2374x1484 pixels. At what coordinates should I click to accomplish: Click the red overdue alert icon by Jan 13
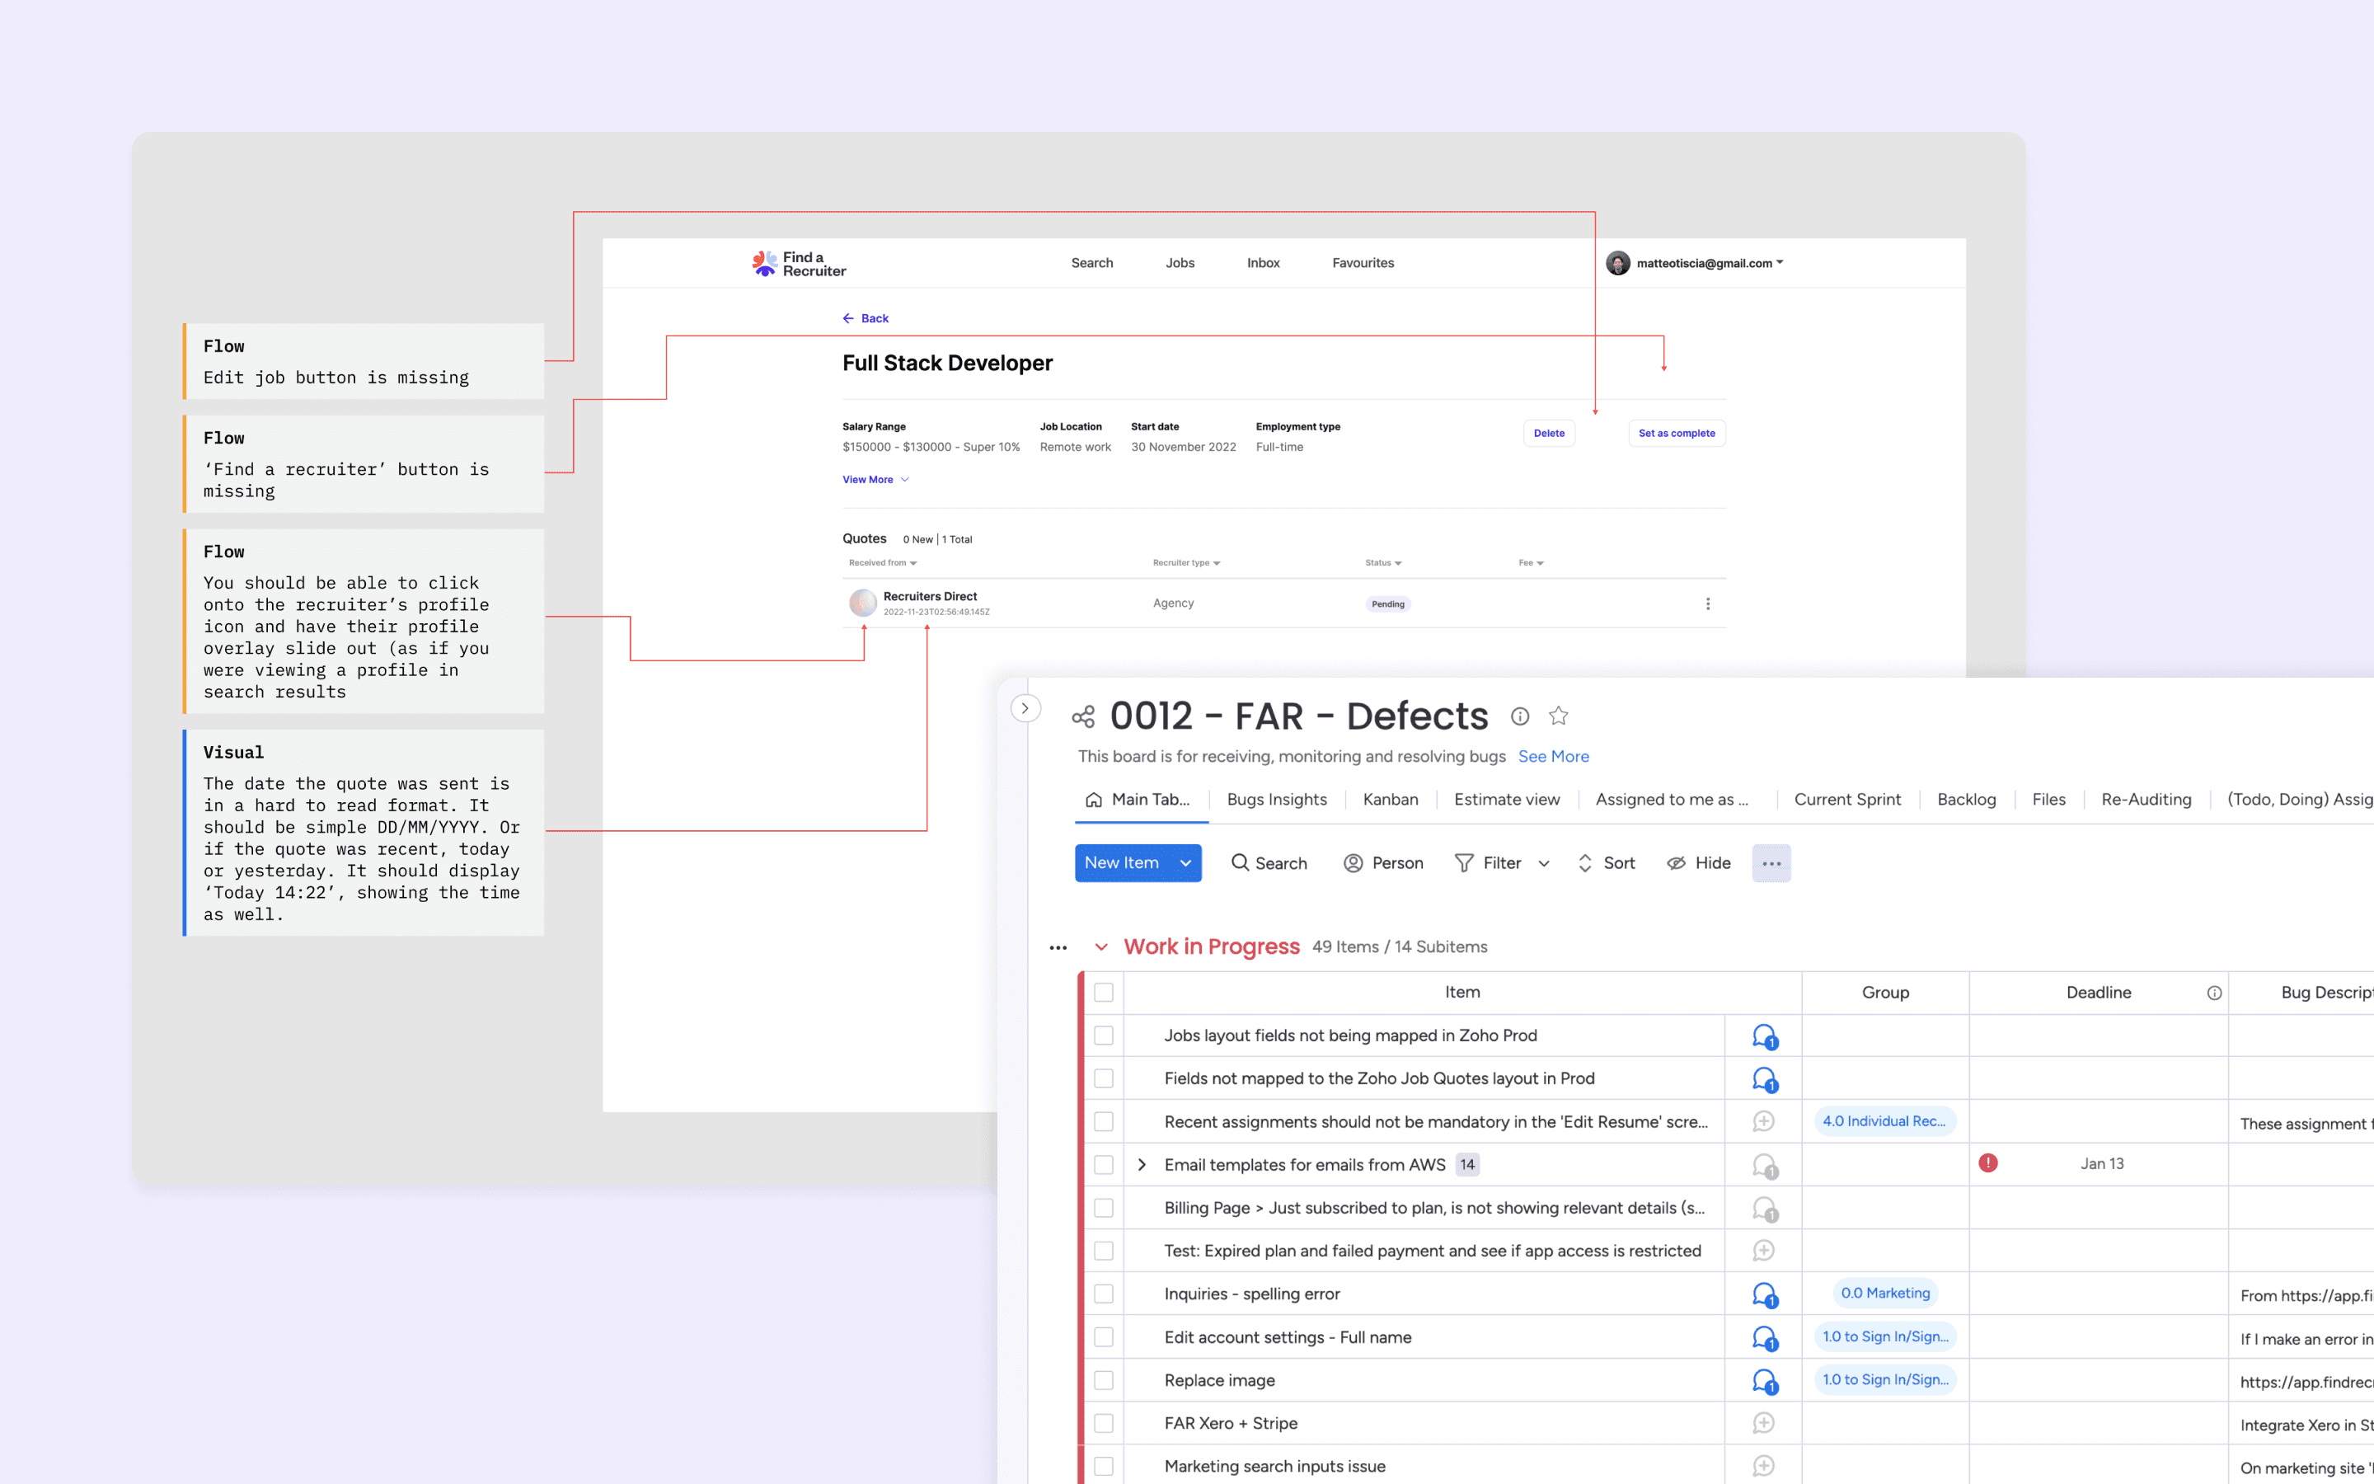pyautogui.click(x=1987, y=1163)
